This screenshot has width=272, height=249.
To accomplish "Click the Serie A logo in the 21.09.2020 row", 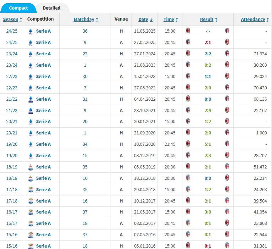I will [31, 133].
